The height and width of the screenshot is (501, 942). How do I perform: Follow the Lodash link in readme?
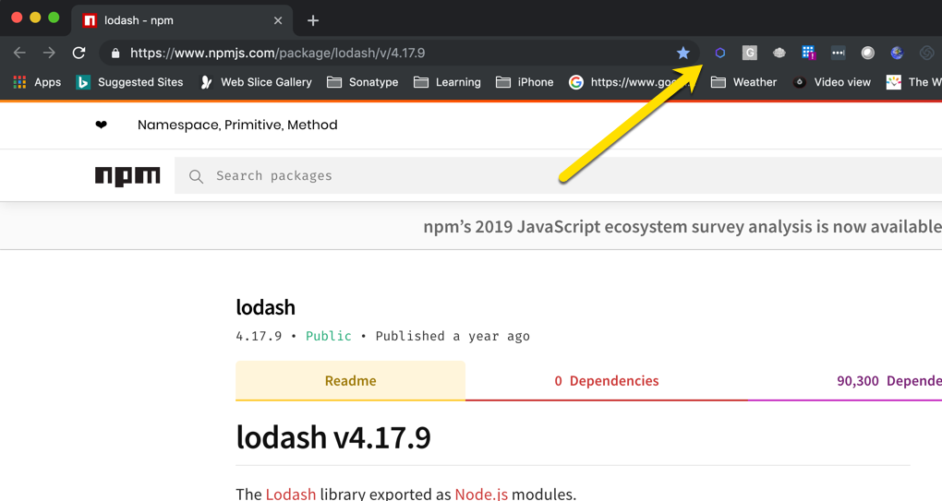point(291,494)
